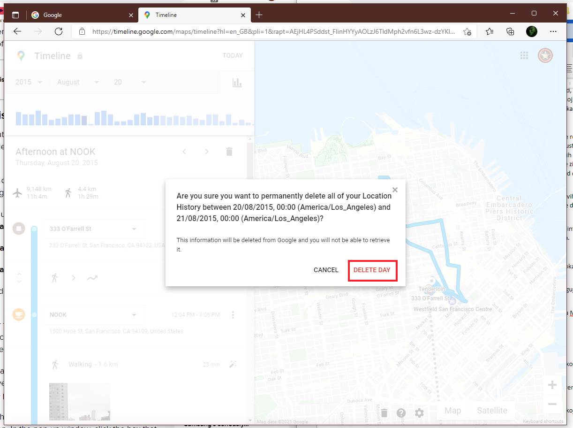This screenshot has width=573, height=428.
Task: Open the Google apps launcher grid
Action: pyautogui.click(x=524, y=55)
